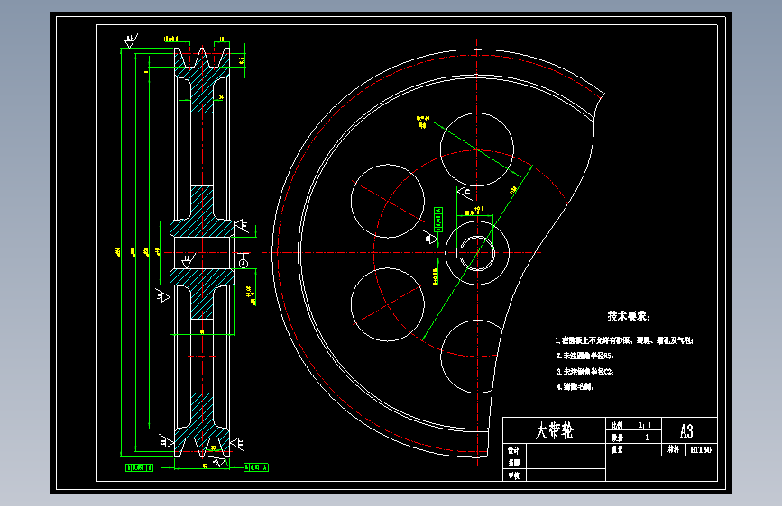The width and height of the screenshot is (782, 506).
Task: Pick the bottom-left geometric tolerance frame
Action: 140,467
